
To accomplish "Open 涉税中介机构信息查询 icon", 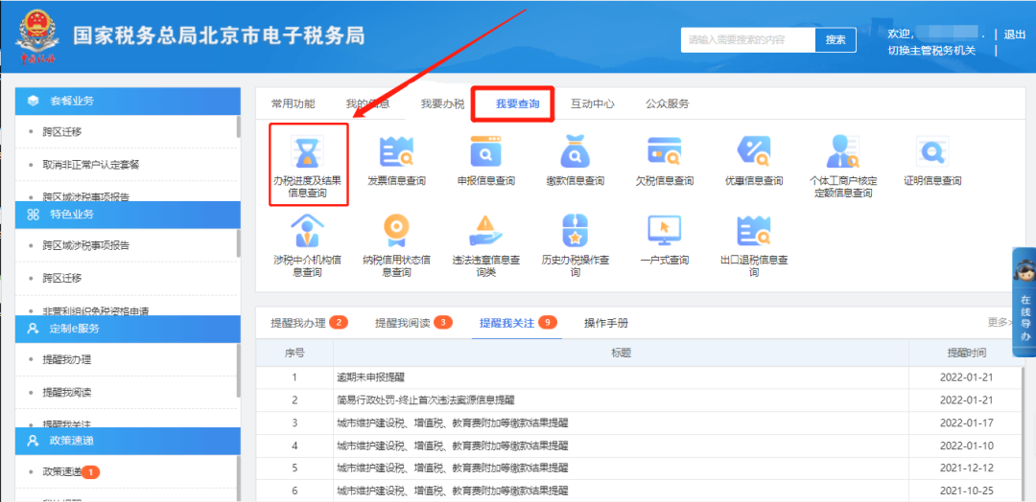I will pyautogui.click(x=308, y=231).
